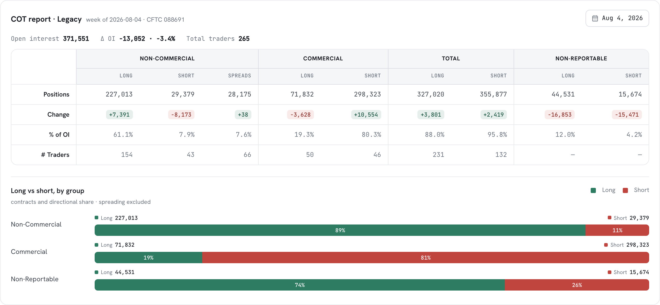Select the 298,323 positions cell
This screenshot has width=660, height=305.
[367, 94]
